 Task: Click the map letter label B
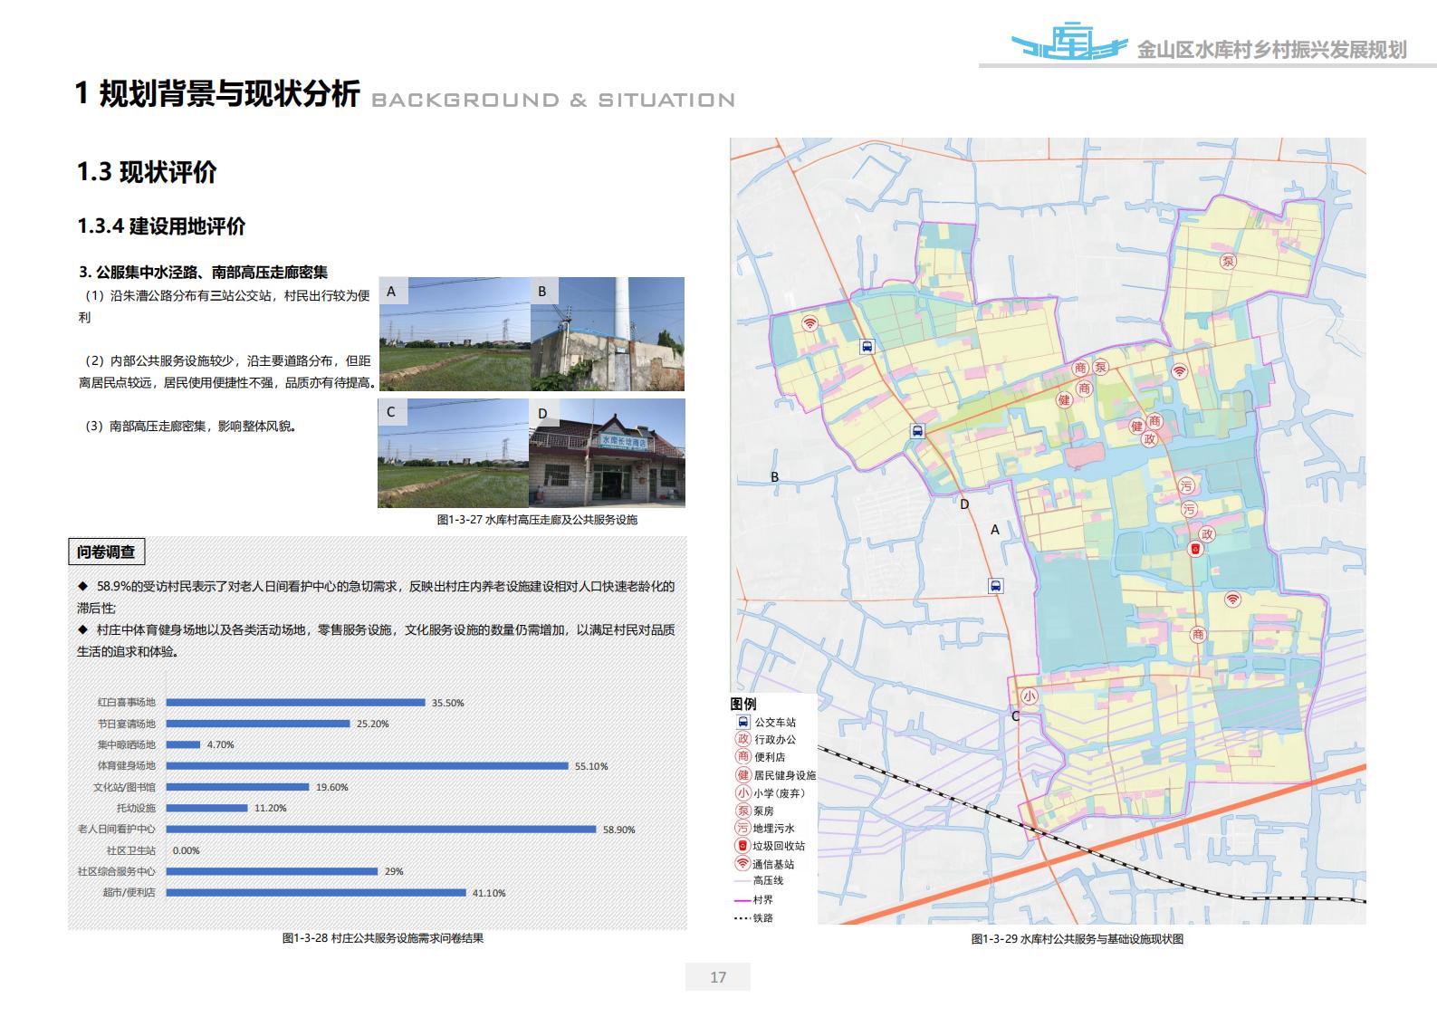[x=774, y=477]
